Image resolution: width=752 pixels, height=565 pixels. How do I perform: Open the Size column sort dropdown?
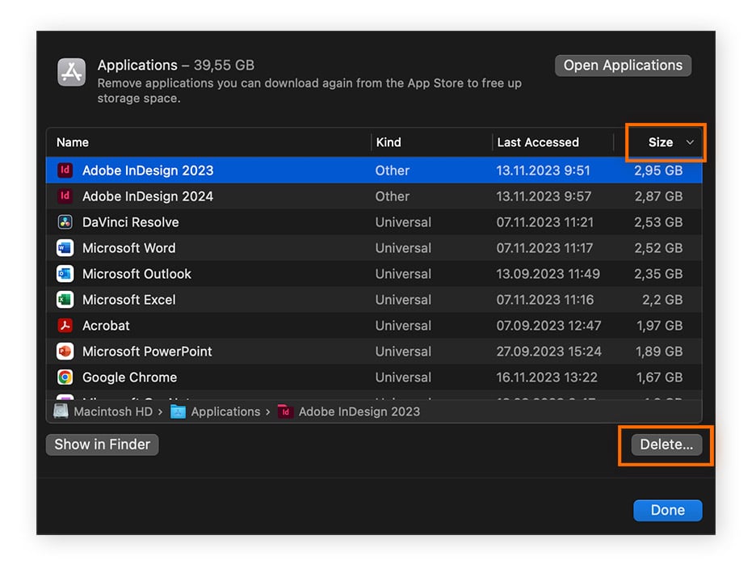[665, 142]
